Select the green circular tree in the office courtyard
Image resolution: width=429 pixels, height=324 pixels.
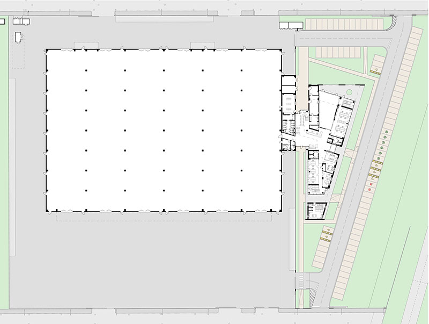tap(349, 92)
